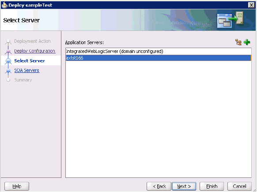
Task: Click the Finish button
Action: pos(212,186)
